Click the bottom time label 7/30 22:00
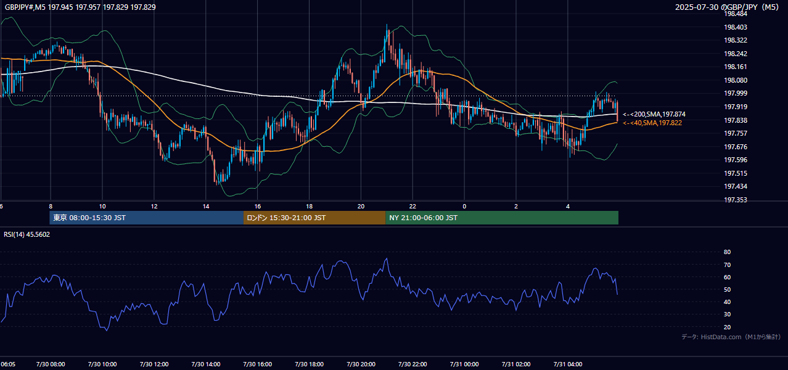This screenshot has width=788, height=370. pyautogui.click(x=413, y=364)
